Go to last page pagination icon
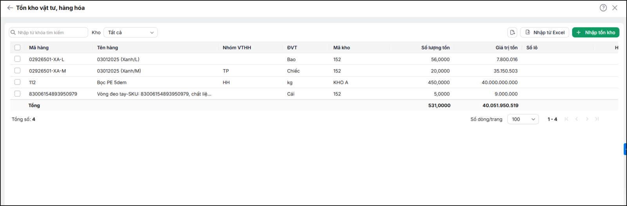627x206 pixels. [597, 119]
